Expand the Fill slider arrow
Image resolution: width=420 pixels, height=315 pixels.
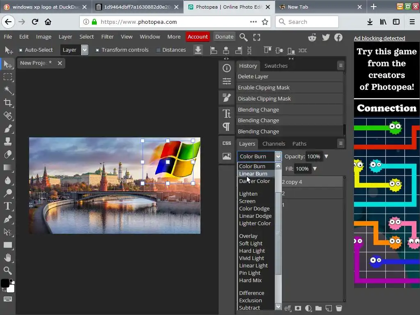click(315, 169)
